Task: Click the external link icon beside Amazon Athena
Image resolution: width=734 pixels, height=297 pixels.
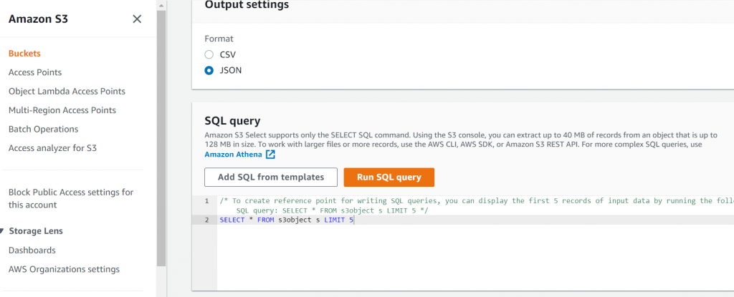Action: (270, 155)
